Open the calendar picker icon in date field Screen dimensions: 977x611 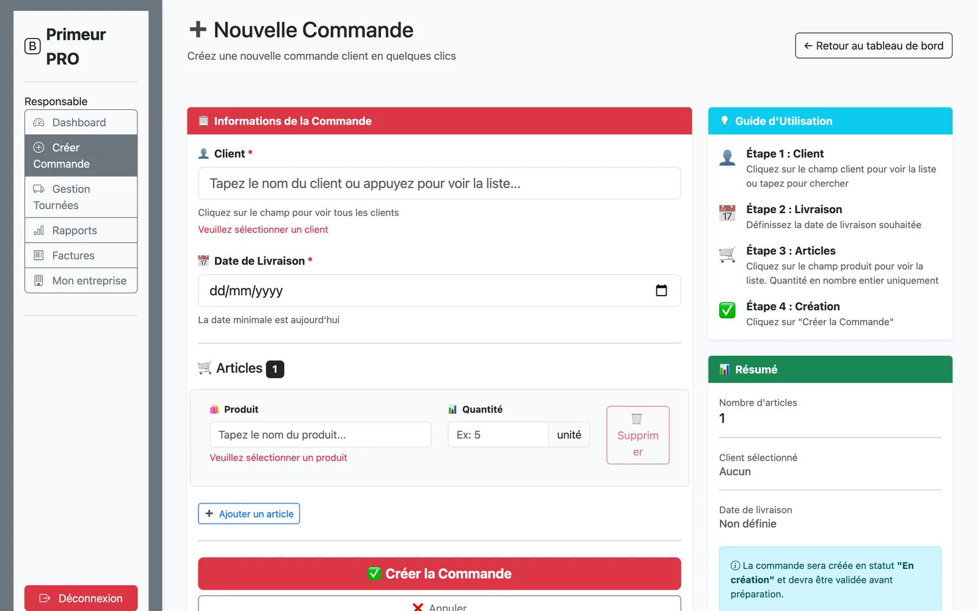pyautogui.click(x=661, y=290)
